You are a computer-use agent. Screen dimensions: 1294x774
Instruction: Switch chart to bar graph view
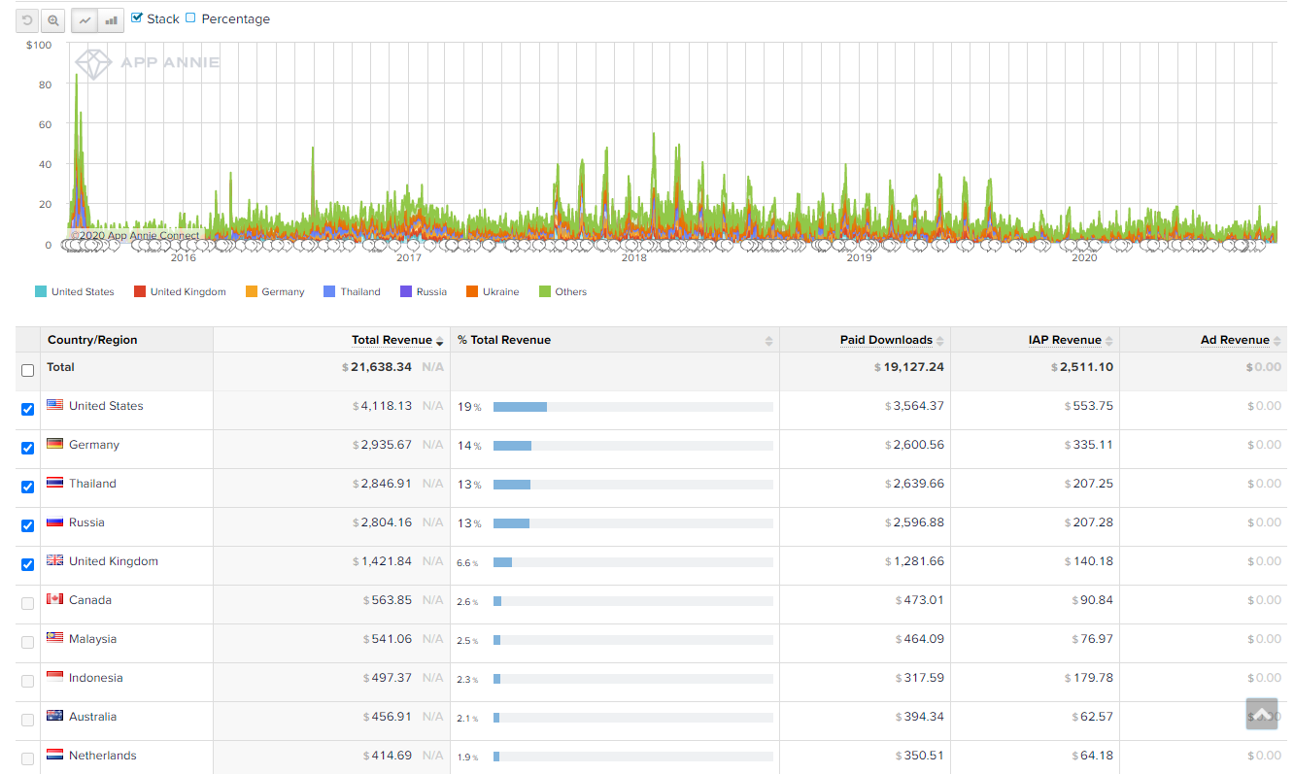111,19
